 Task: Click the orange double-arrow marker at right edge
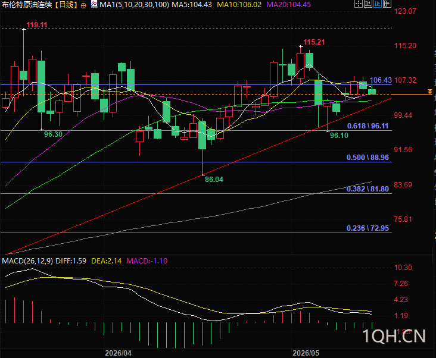pyautogui.click(x=430, y=92)
